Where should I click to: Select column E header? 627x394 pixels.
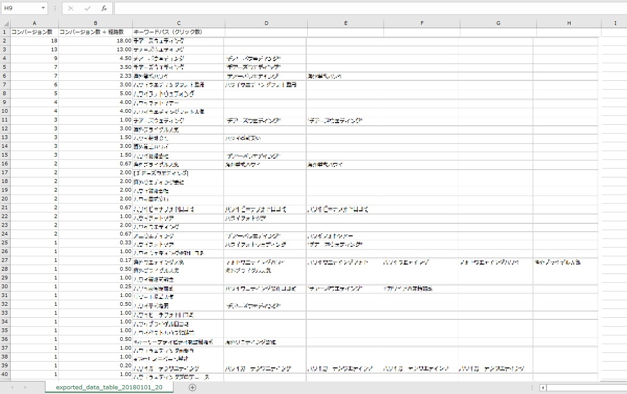[x=345, y=23]
